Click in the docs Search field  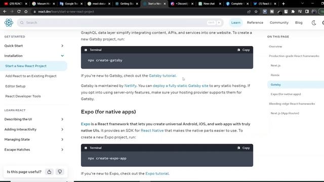120,22
